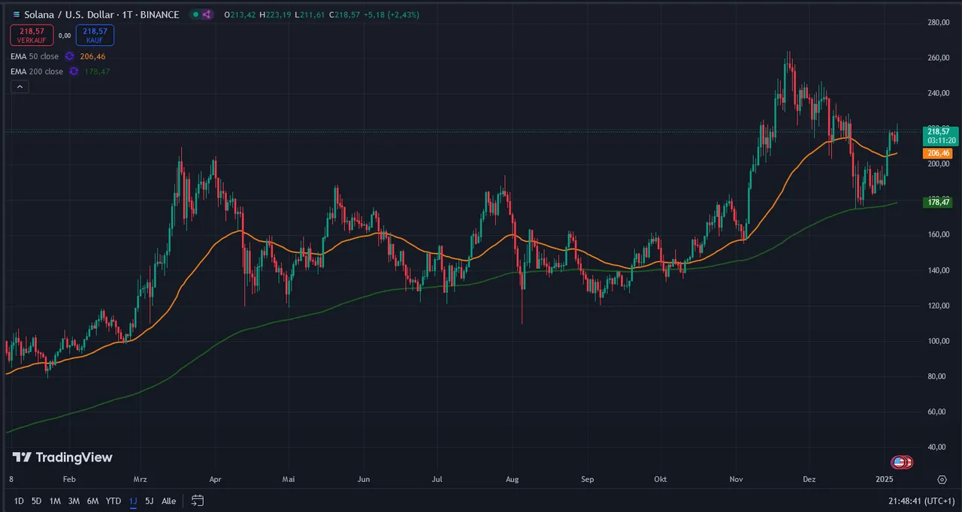Switch to the YTD time range
The height and width of the screenshot is (512, 962).
tap(113, 501)
